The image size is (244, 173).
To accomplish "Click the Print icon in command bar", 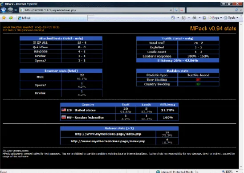I will [x=195, y=17].
